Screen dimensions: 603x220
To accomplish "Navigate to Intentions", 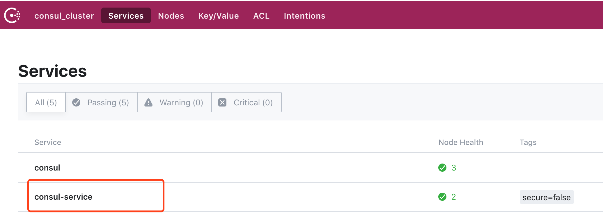I will (x=304, y=16).
